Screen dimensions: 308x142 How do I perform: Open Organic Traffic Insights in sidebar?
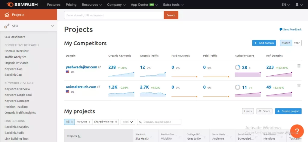click(20, 113)
